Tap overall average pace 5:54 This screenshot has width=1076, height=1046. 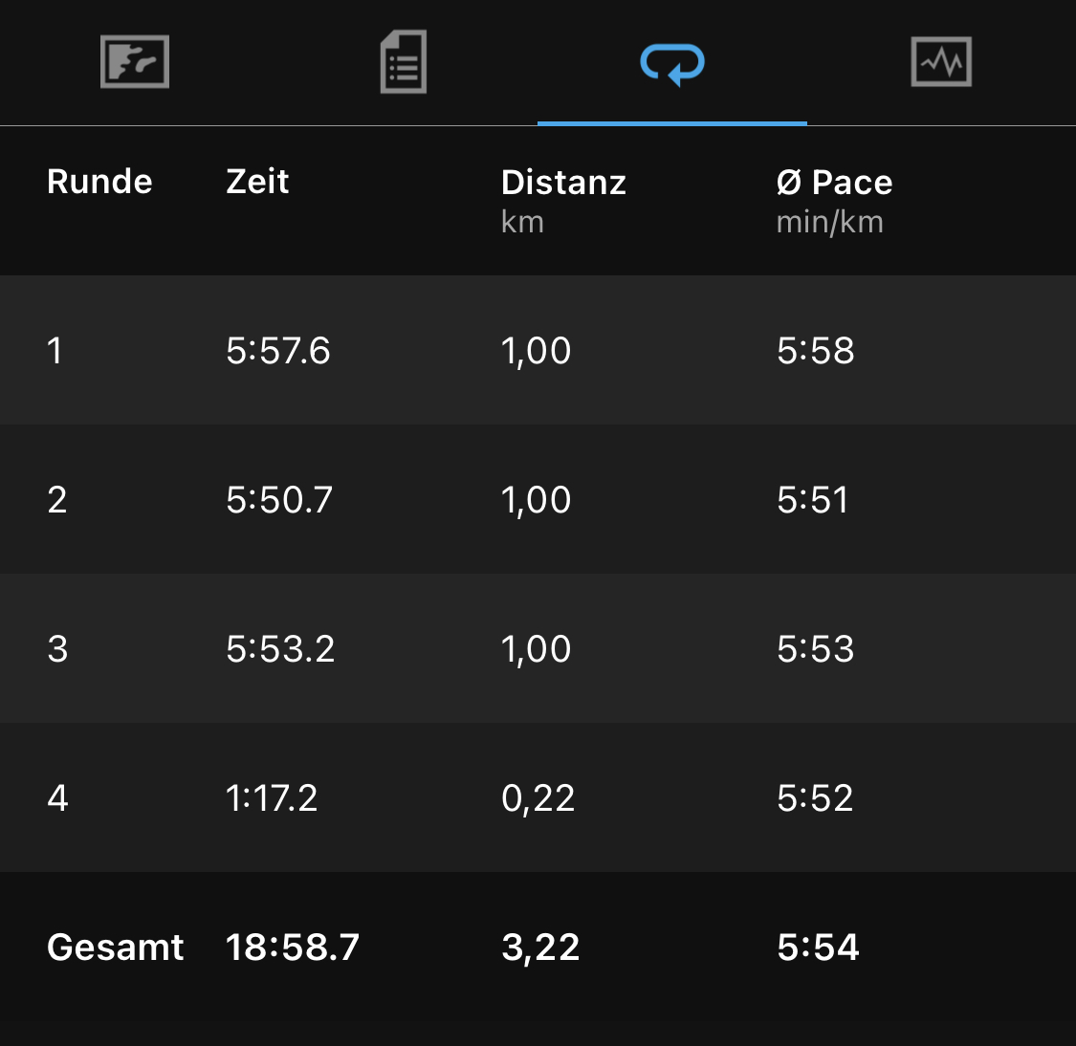pos(818,948)
